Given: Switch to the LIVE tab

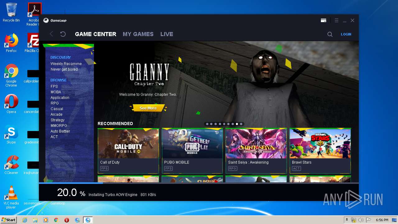Looking at the screenshot, I should (167, 34).
